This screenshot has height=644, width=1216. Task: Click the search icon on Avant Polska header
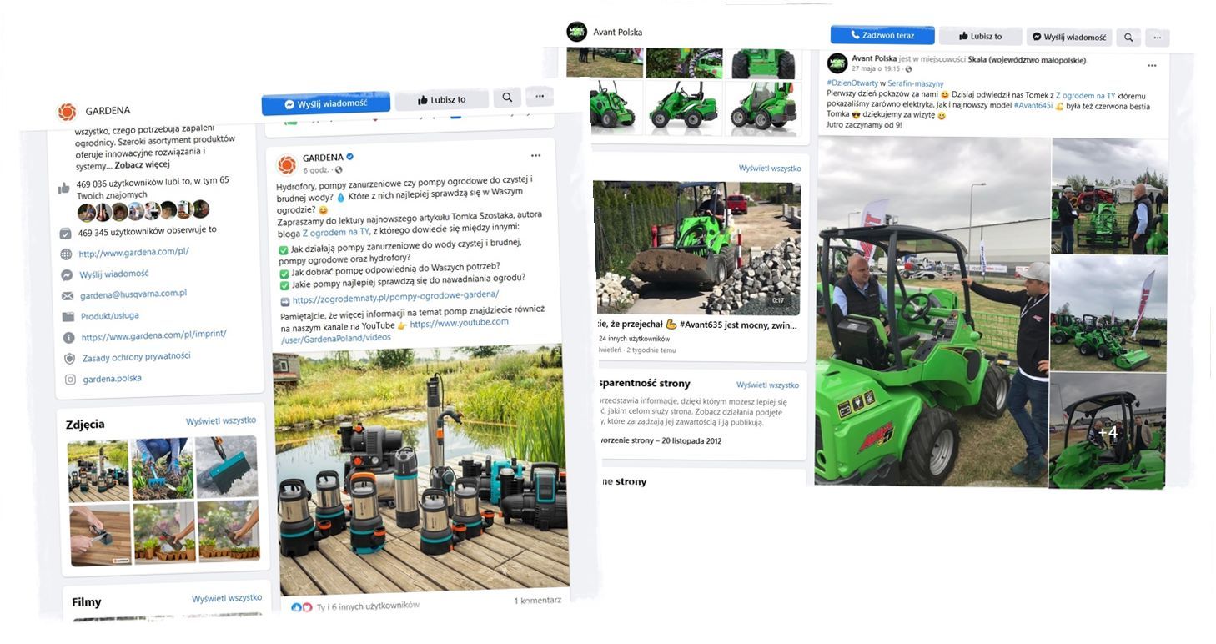[x=1128, y=37]
